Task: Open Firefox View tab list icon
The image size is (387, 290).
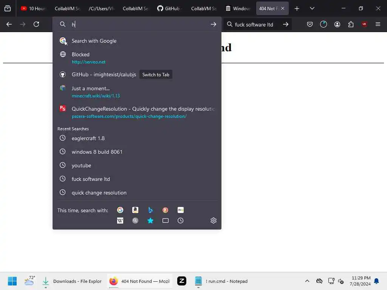Action: 8,8
